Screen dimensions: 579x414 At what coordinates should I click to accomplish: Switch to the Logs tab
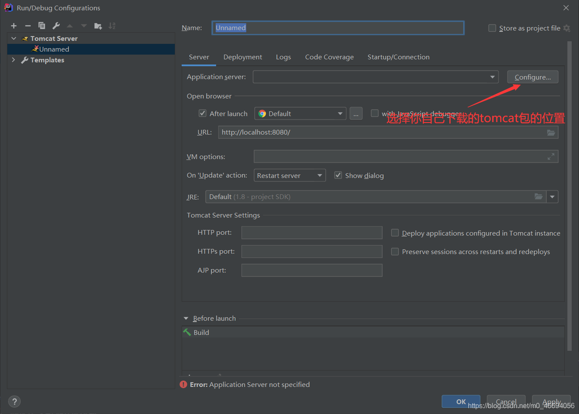click(283, 57)
